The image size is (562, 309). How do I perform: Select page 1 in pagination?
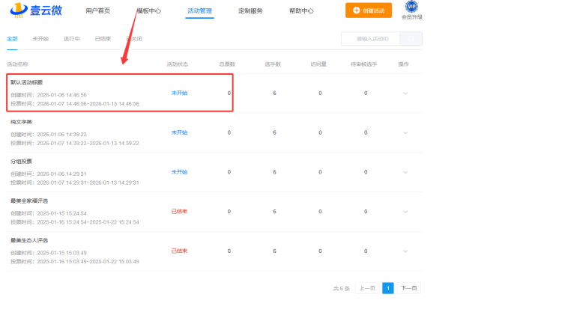pos(387,288)
